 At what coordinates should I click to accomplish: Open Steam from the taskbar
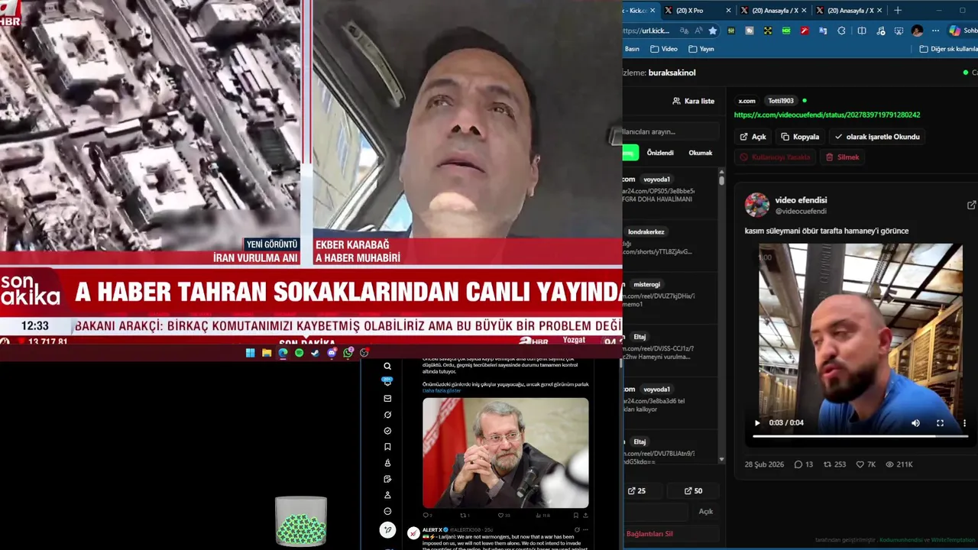coord(315,353)
